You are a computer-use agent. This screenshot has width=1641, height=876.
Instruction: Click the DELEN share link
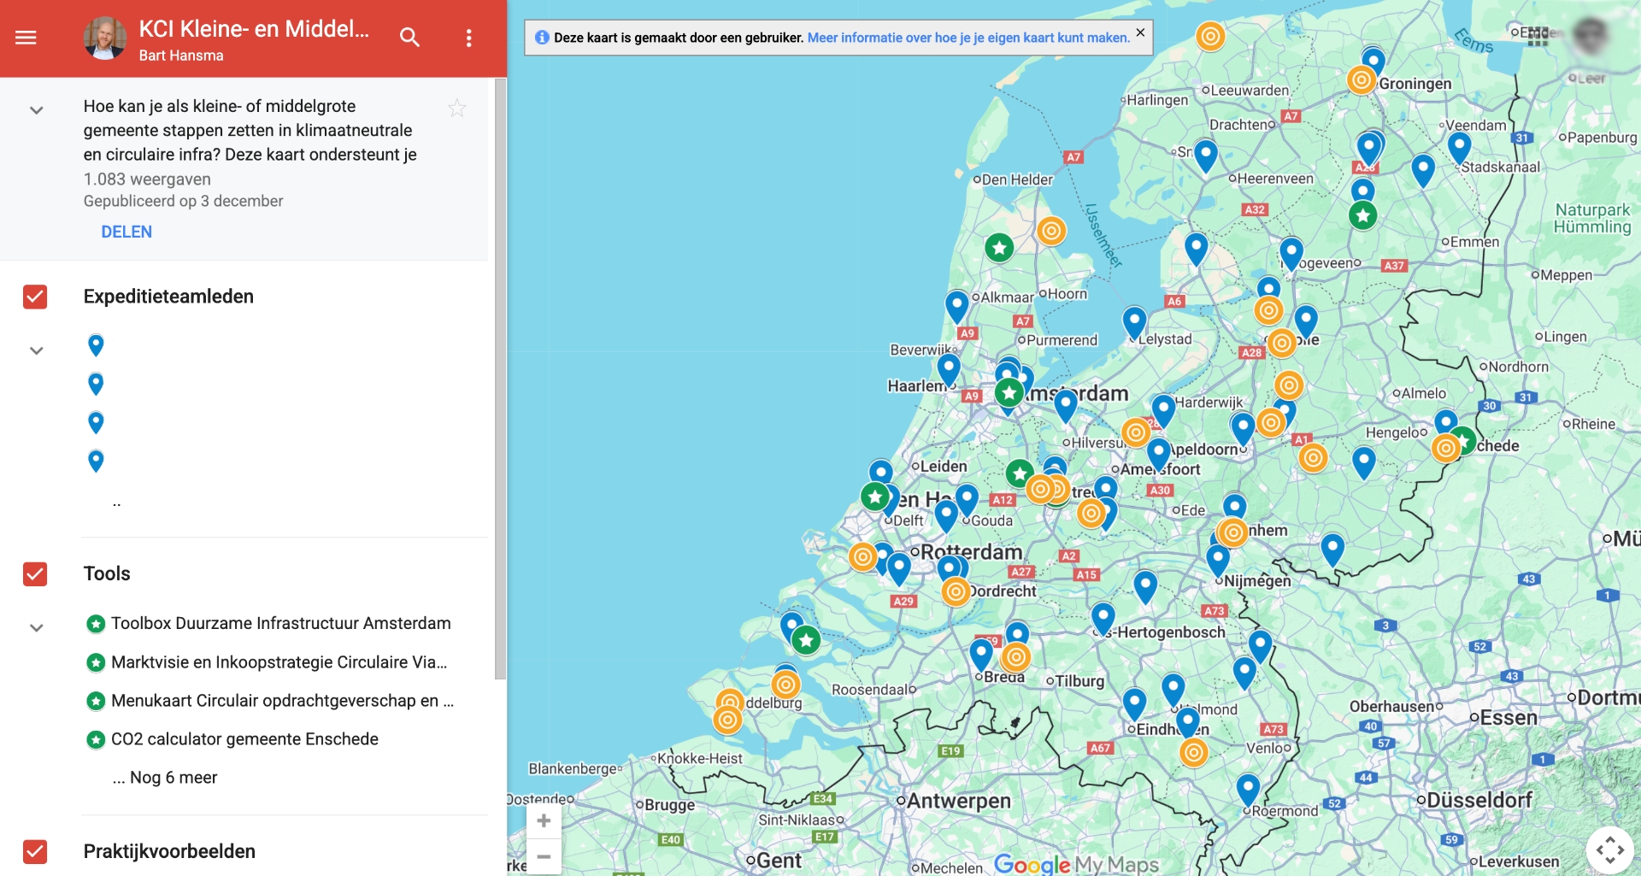pos(126,231)
